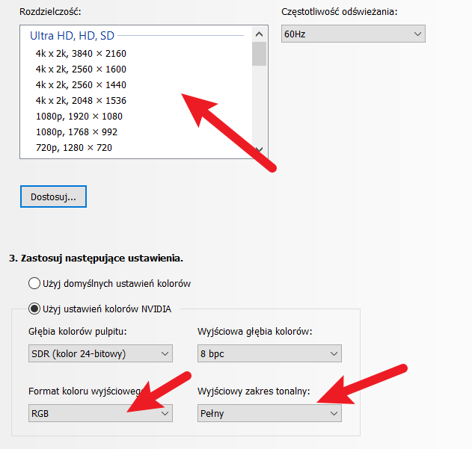Click the resolution list scrollbar thumb
The image size is (472, 449).
point(259,54)
